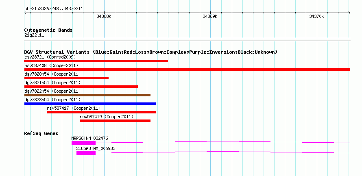The image size is (362, 176).
Task: Click the nsv587419 (Cooper2011) label
Action: click(107, 117)
